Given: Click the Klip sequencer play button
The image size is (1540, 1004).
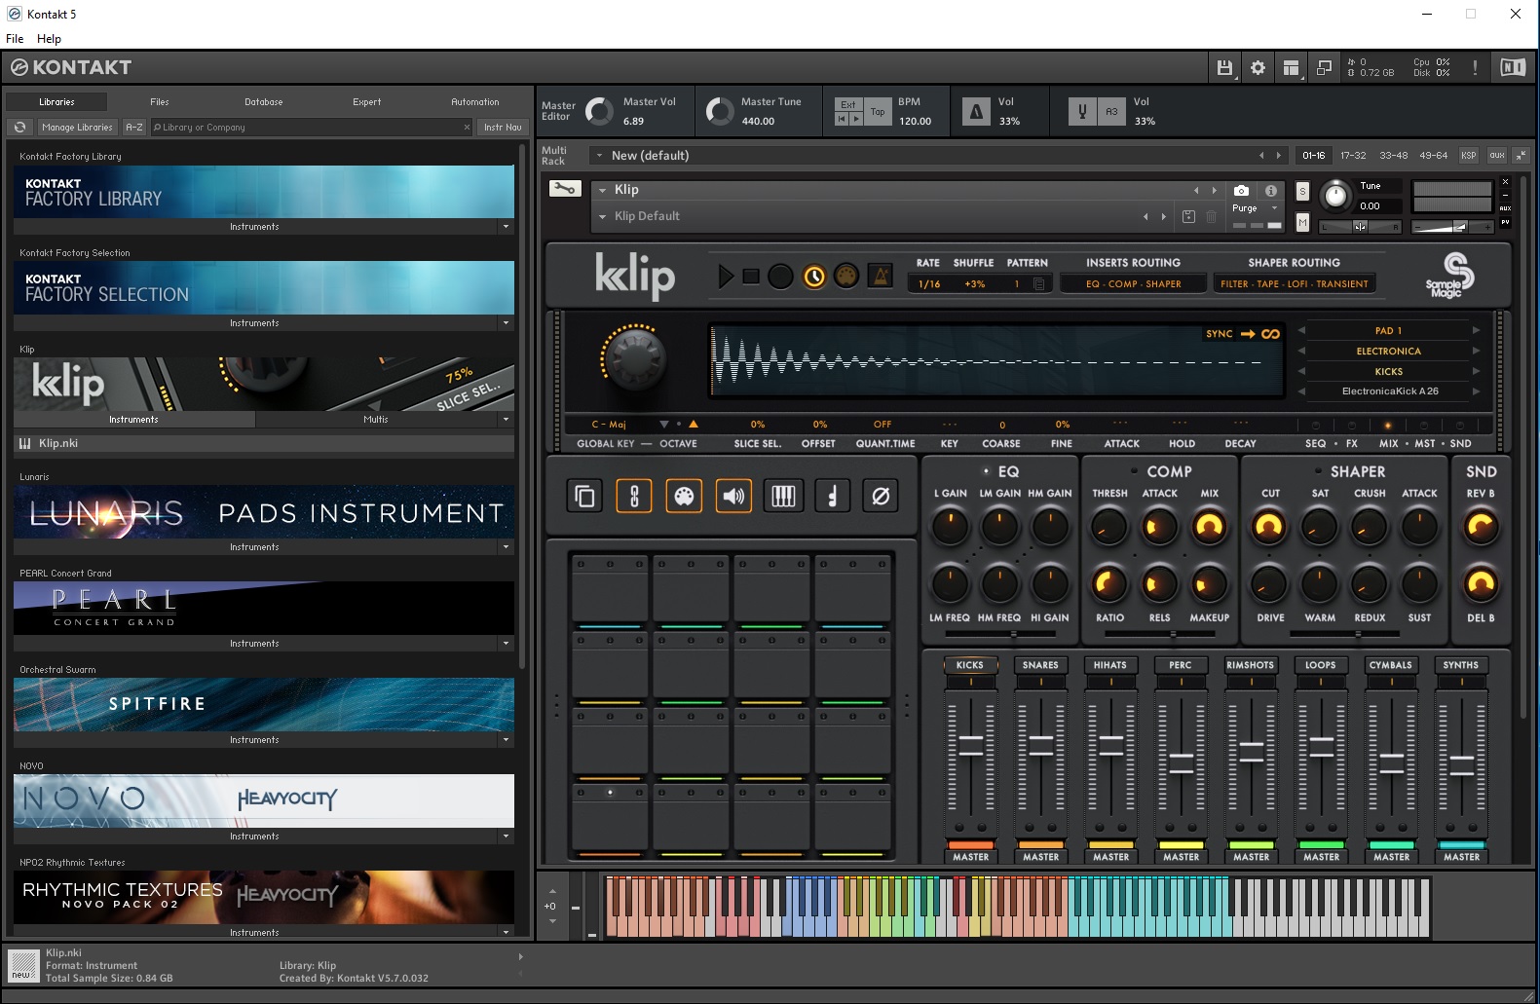Looking at the screenshot, I should (726, 277).
